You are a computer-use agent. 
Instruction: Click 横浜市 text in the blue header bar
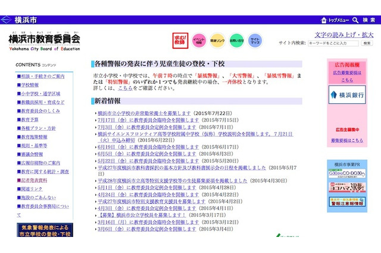tap(26, 20)
